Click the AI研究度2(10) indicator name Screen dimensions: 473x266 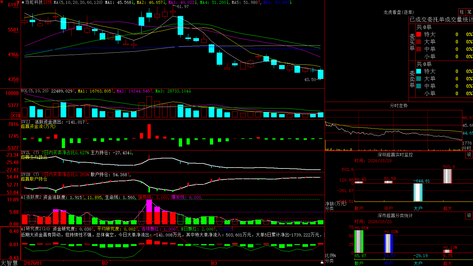click(35, 229)
